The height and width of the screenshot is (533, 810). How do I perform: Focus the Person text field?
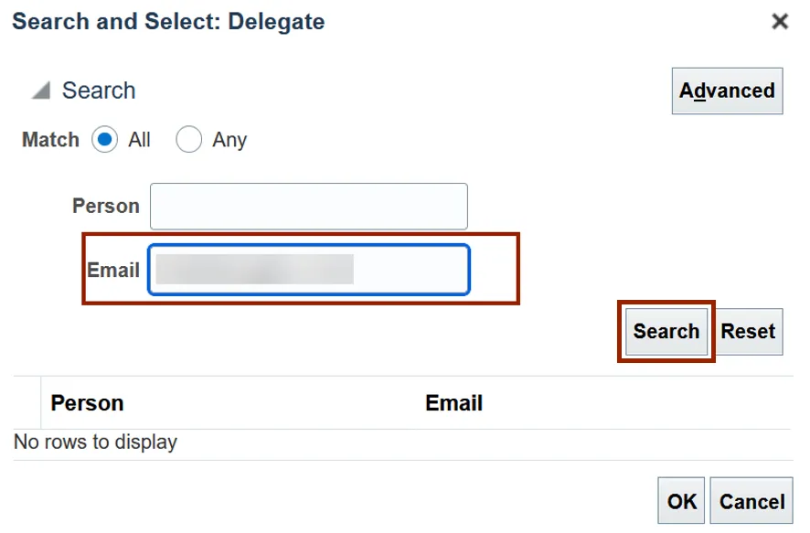pos(308,207)
